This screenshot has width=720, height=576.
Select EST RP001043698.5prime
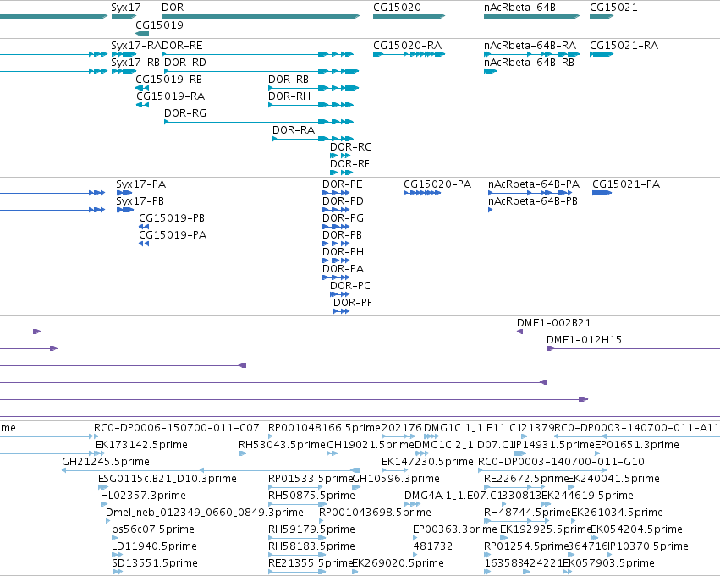322,521
